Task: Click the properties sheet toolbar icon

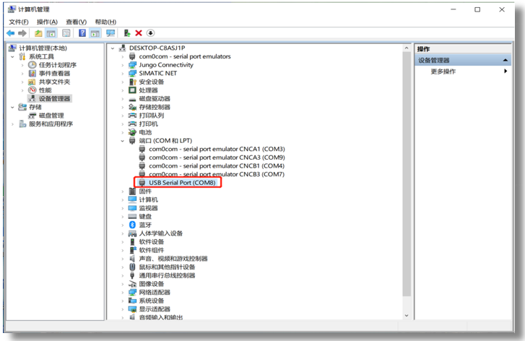Action: [x=66, y=33]
